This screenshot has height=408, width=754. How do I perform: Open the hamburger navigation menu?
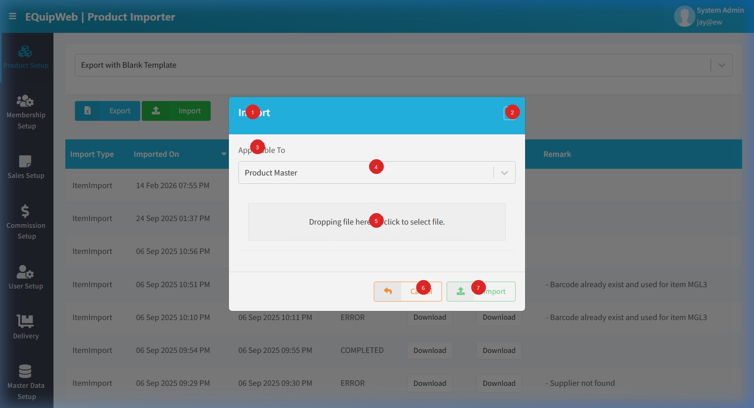(12, 16)
